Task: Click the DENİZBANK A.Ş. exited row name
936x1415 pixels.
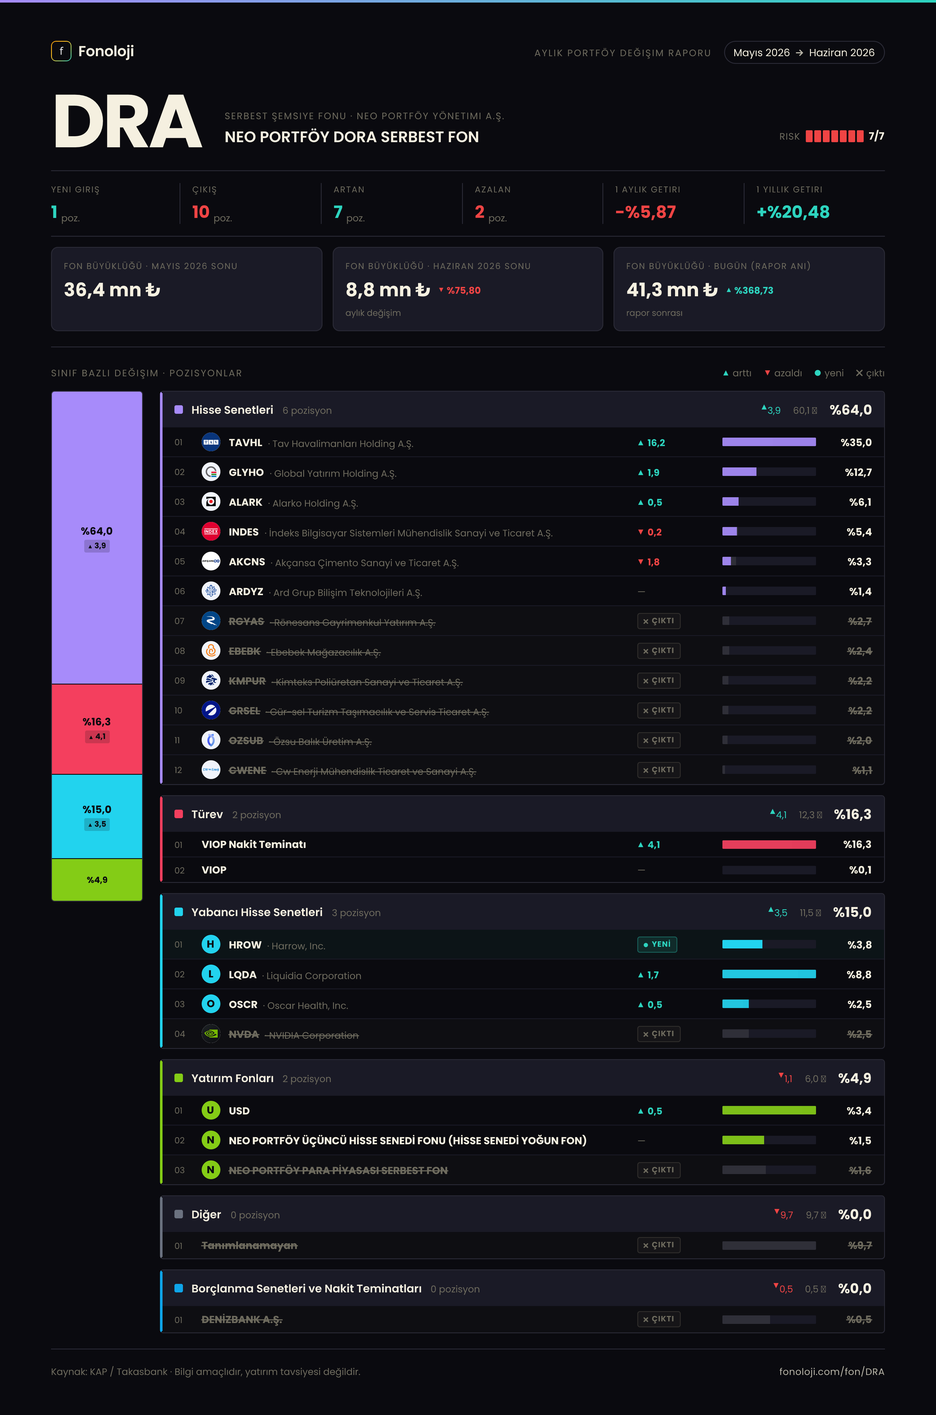Action: (x=242, y=1319)
